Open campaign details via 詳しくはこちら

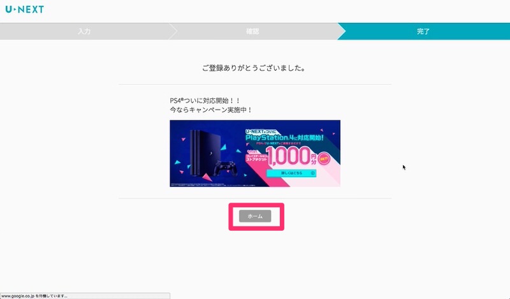point(291,173)
